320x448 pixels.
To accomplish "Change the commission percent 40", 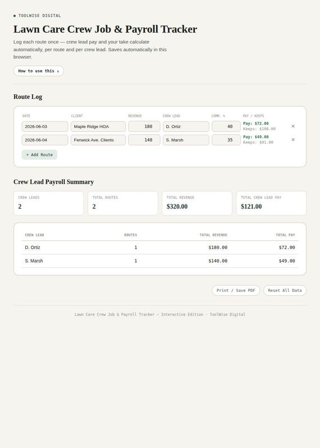I will pyautogui.click(x=226, y=126).
